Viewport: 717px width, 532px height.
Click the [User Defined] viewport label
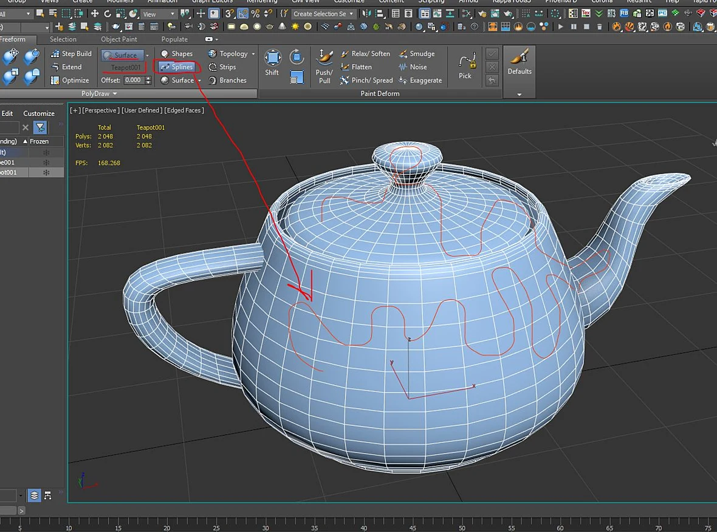pos(142,110)
